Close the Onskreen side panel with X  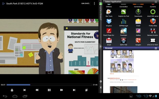tap(101, 88)
